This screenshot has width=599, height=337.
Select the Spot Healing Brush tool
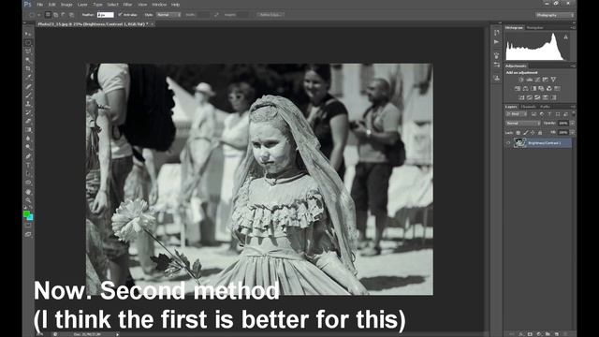(x=28, y=86)
